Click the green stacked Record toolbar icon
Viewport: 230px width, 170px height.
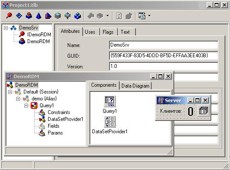coord(58,15)
